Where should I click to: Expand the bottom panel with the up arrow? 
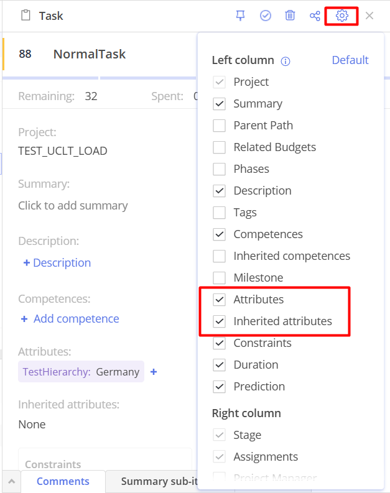pyautogui.click(x=11, y=481)
